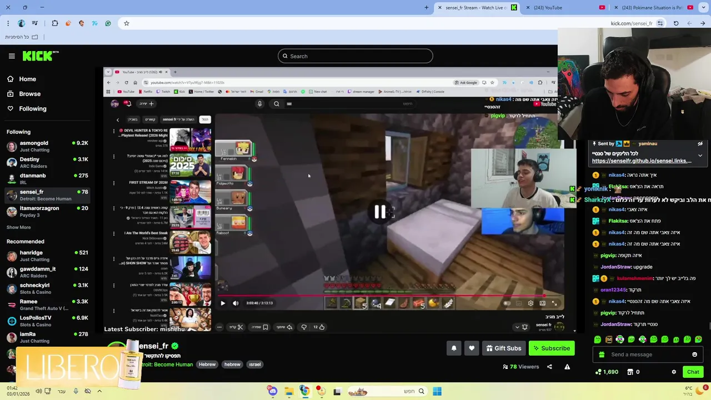Open Destiny channel in Following list

47,163
